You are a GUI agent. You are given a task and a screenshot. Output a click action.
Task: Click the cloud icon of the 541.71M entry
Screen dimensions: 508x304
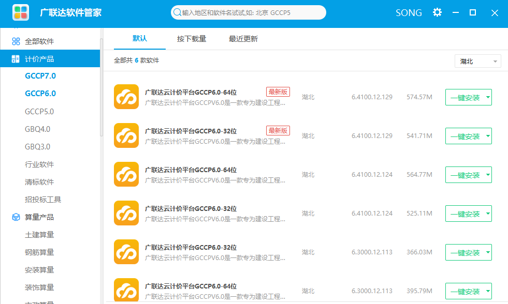click(x=126, y=135)
